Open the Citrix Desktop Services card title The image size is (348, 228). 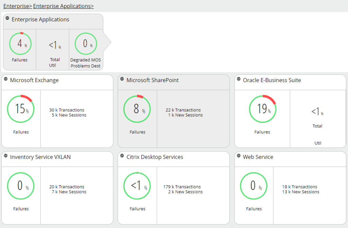pos(155,157)
